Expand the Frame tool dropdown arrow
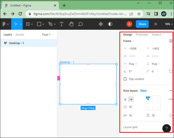 point(32,24)
